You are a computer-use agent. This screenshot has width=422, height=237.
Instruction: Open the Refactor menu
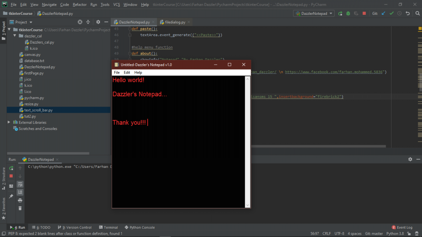[x=80, y=5]
